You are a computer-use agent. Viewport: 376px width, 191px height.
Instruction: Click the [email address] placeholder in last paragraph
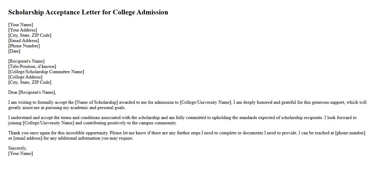click(x=28, y=138)
